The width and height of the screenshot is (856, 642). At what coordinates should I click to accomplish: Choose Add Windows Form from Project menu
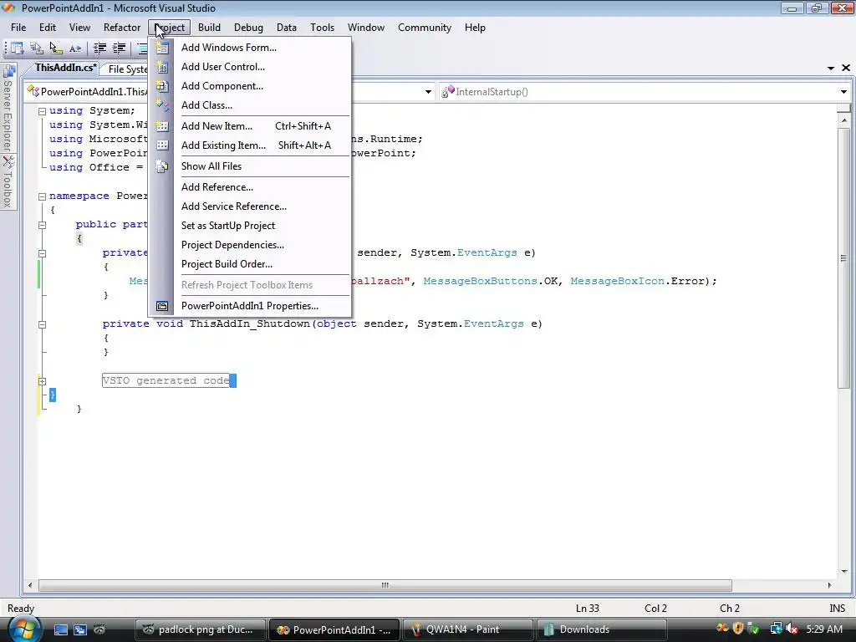(249, 48)
